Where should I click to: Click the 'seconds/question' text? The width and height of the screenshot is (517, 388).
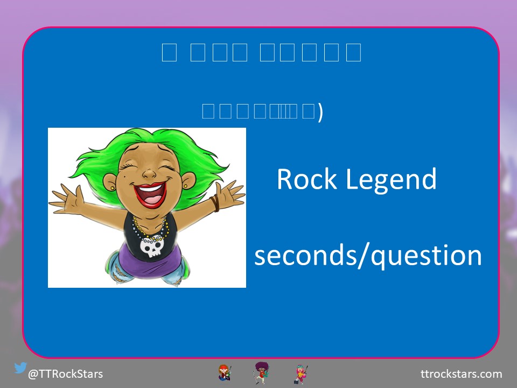coord(368,256)
